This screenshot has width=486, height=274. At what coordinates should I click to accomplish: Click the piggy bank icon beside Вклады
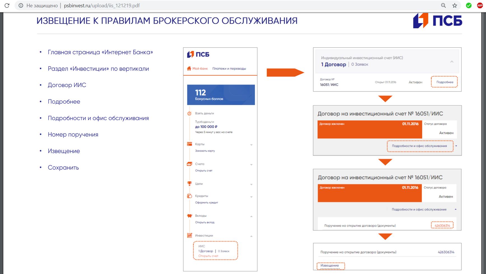pyautogui.click(x=189, y=216)
